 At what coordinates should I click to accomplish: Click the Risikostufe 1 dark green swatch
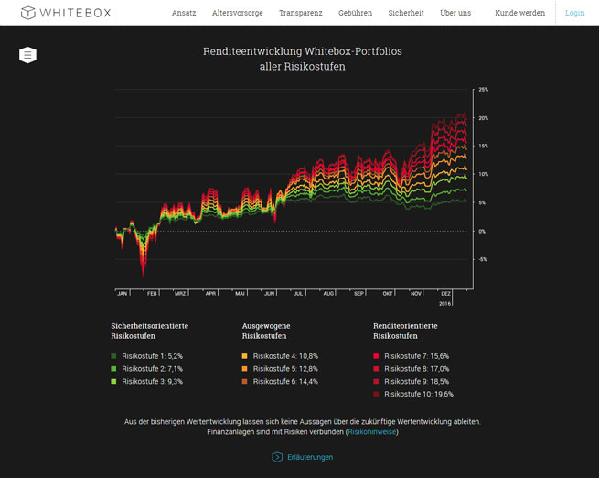(x=113, y=356)
